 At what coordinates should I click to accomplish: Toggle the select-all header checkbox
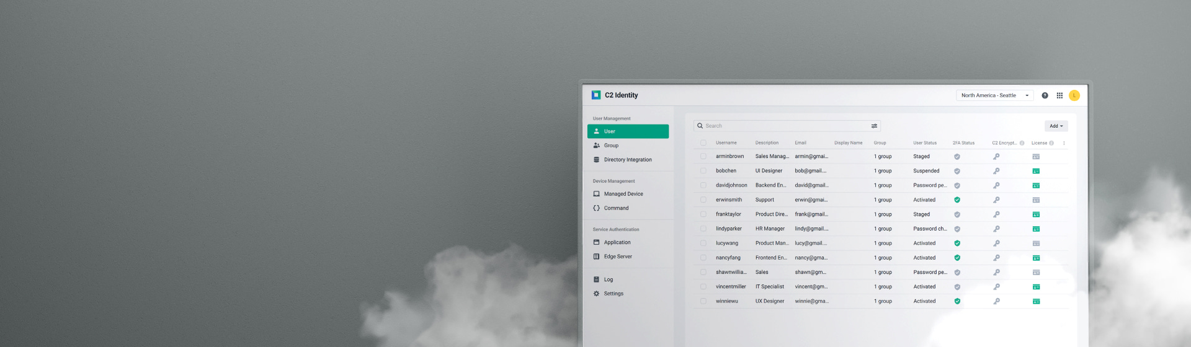point(703,143)
